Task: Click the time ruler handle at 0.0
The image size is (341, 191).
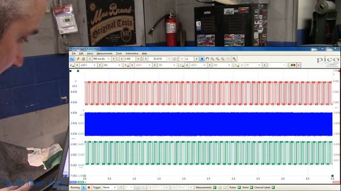Action: (x=85, y=176)
